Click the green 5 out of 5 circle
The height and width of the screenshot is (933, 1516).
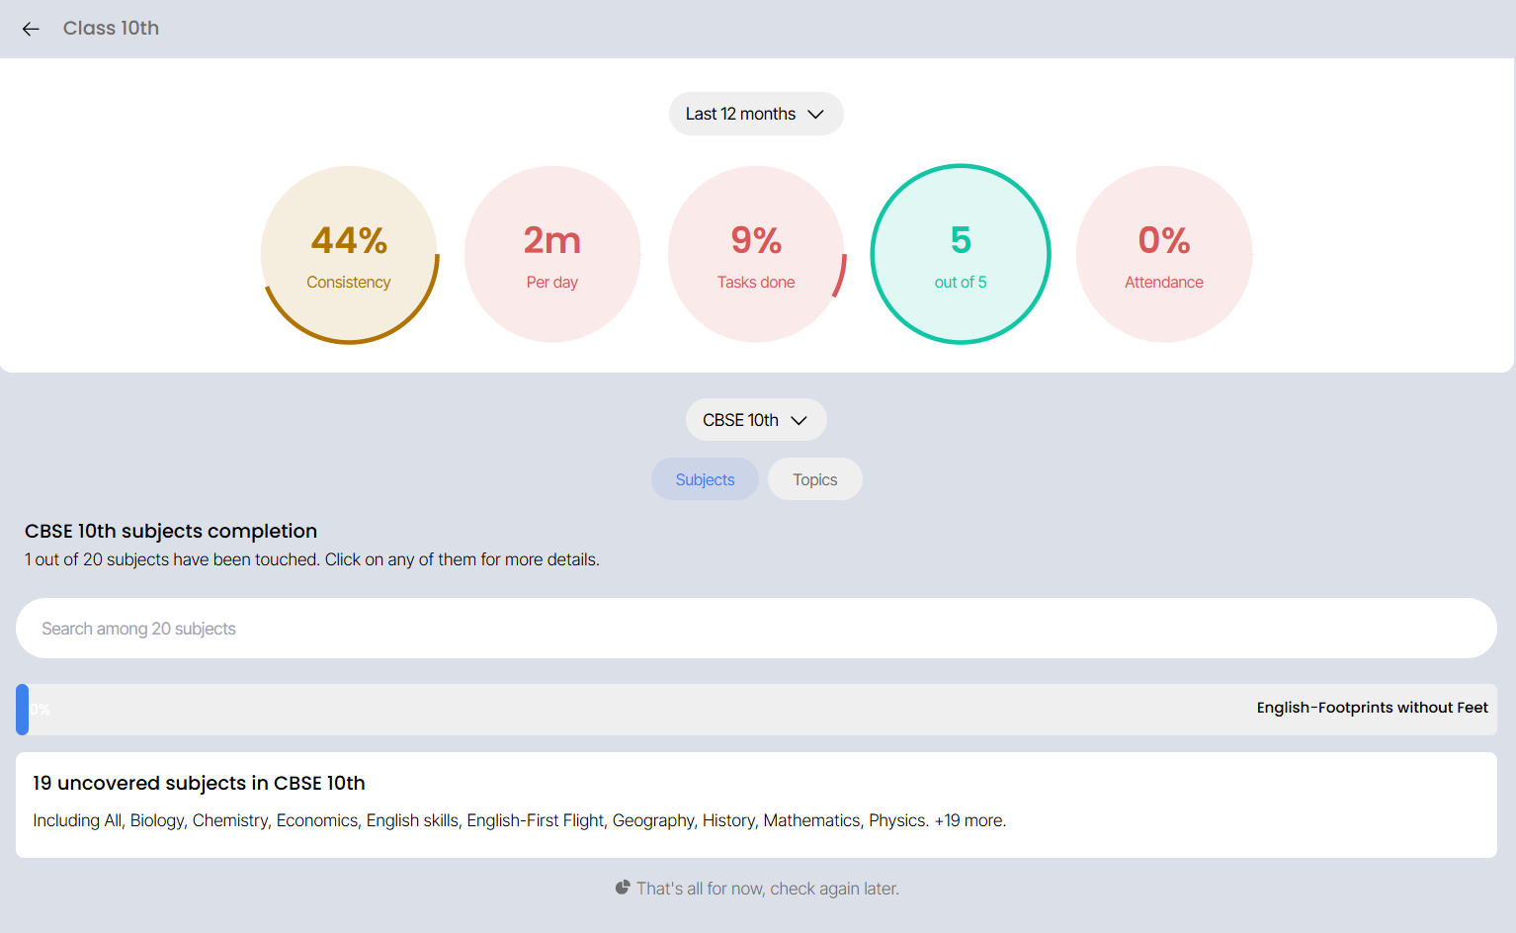(x=960, y=254)
